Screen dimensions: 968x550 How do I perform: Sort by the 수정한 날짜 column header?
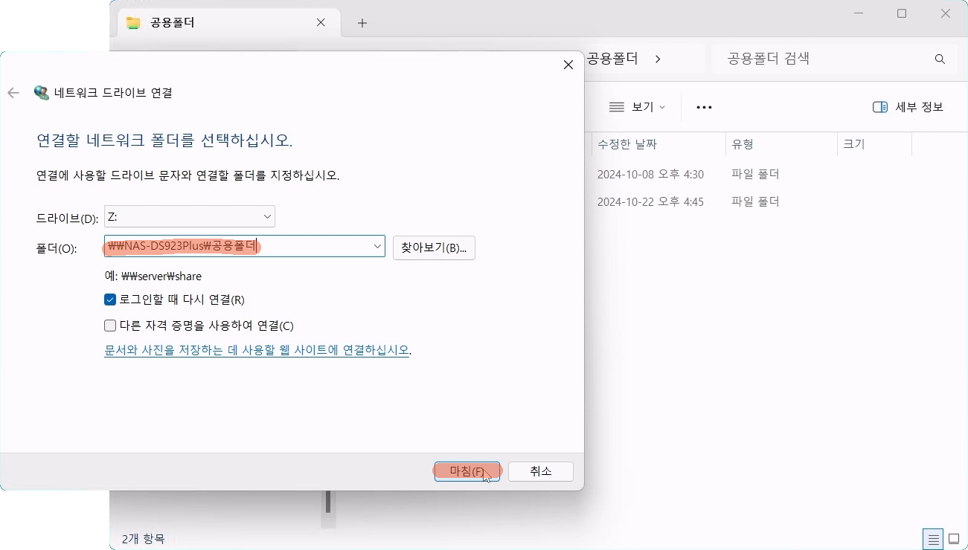(x=627, y=144)
